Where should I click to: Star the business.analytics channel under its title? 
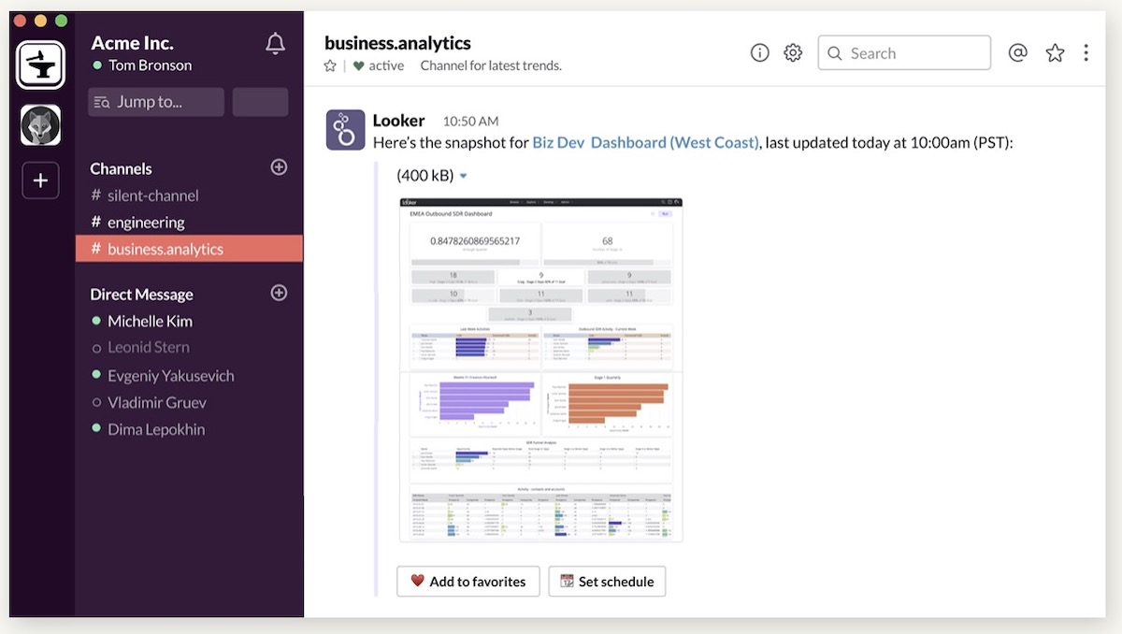[330, 66]
